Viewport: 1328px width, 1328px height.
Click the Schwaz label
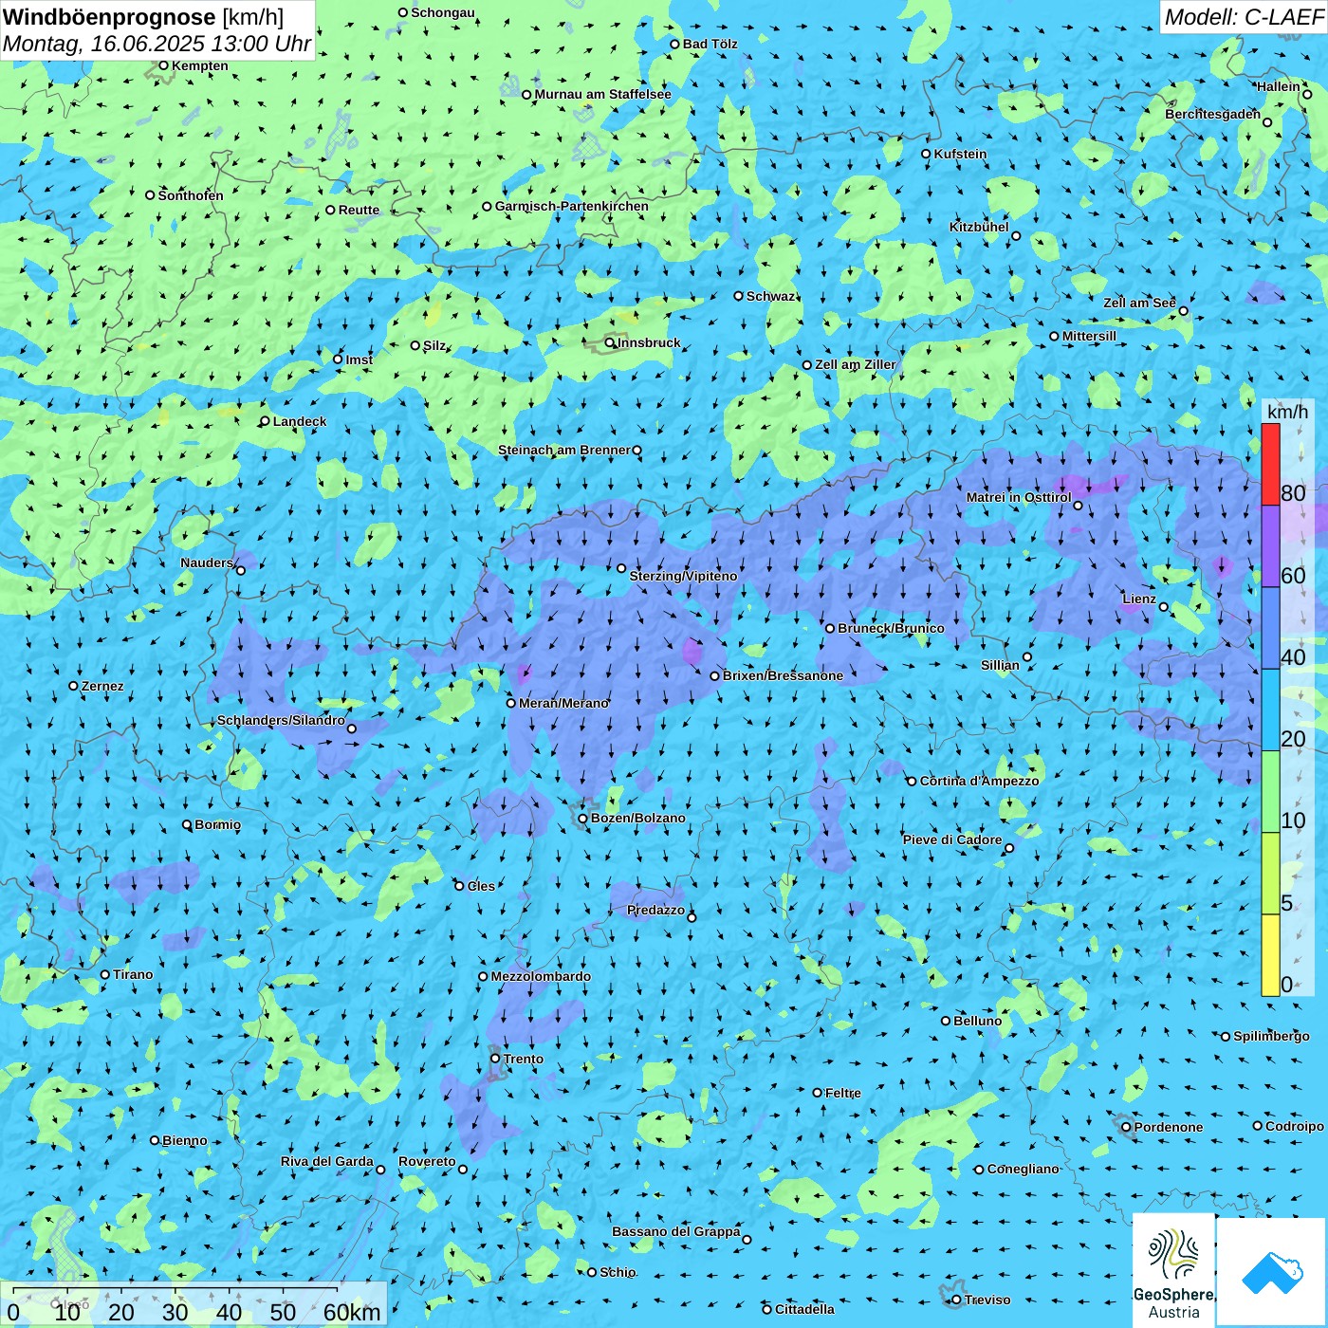tap(770, 296)
